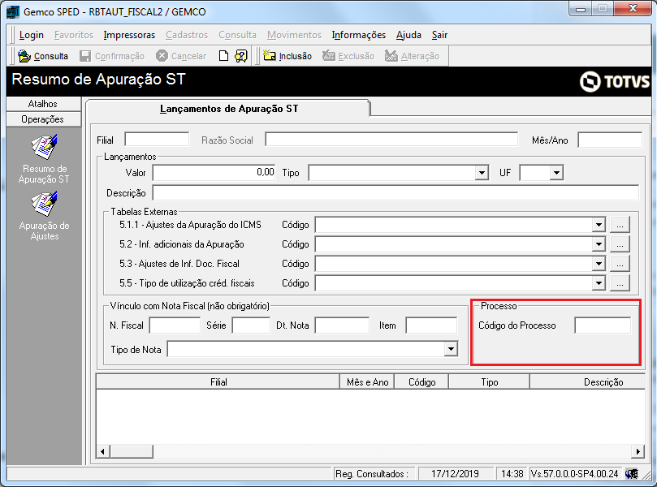
Task: Click the Alteração toolbar icon
Action: pyautogui.click(x=391, y=56)
